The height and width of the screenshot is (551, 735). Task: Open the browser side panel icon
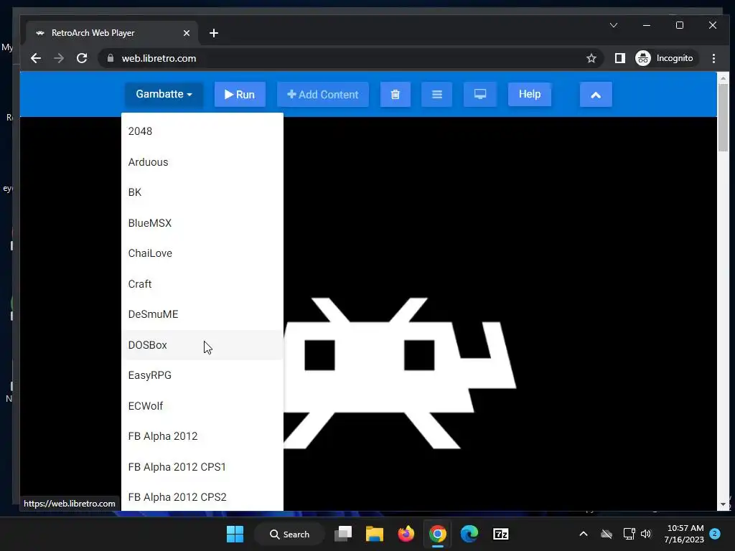pyautogui.click(x=619, y=58)
